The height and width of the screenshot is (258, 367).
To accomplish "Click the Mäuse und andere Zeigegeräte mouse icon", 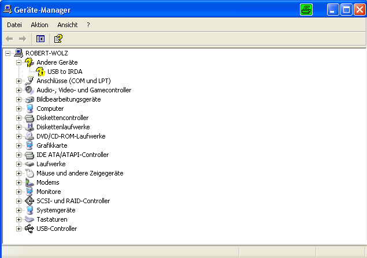I will [x=29, y=173].
